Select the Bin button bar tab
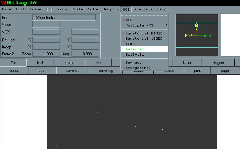The image size is (240, 149). (98, 63)
